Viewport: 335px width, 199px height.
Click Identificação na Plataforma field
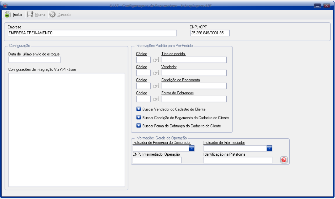238,160
